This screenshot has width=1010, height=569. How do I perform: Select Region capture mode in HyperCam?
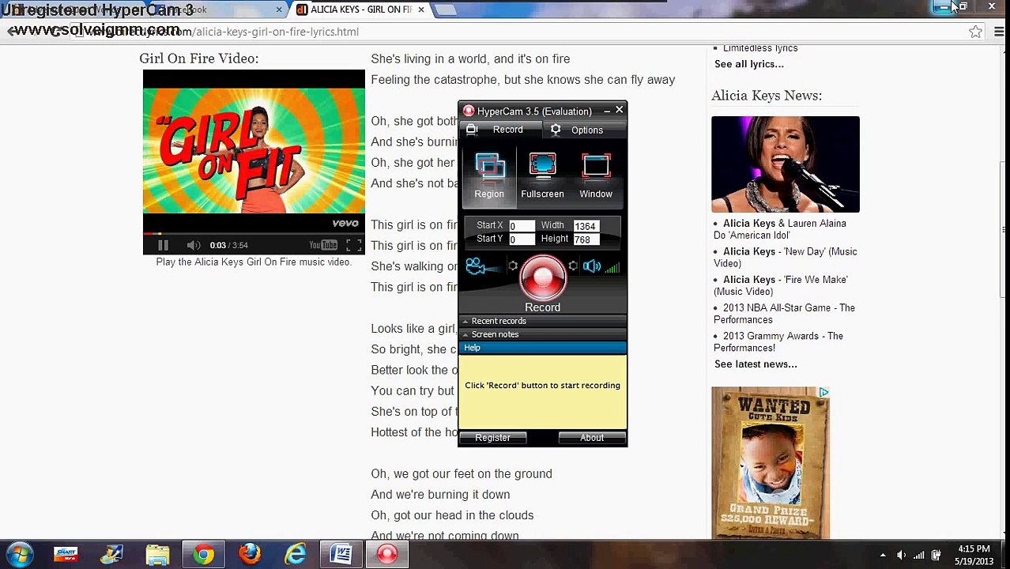[x=489, y=175]
